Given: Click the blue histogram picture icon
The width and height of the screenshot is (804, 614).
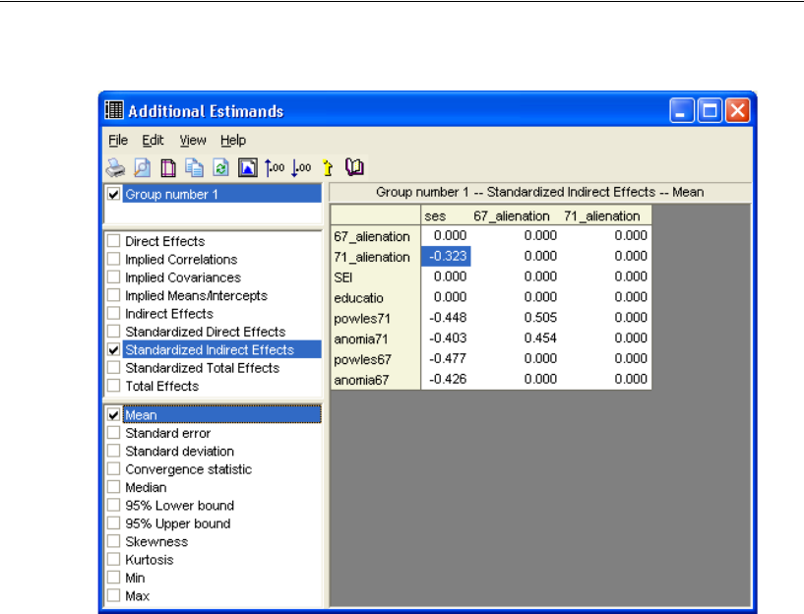Looking at the screenshot, I should click(248, 167).
